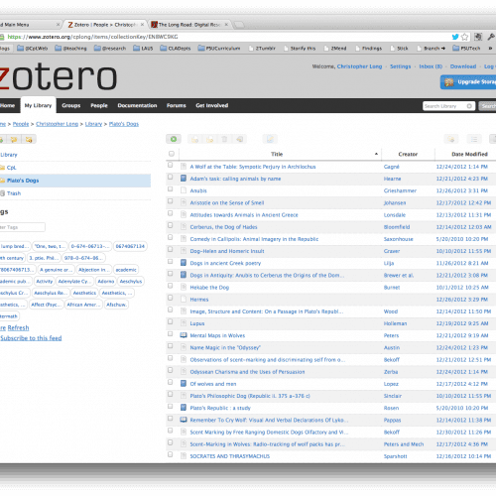Filter by the Adorno tag
496x496 pixels.
(106, 281)
